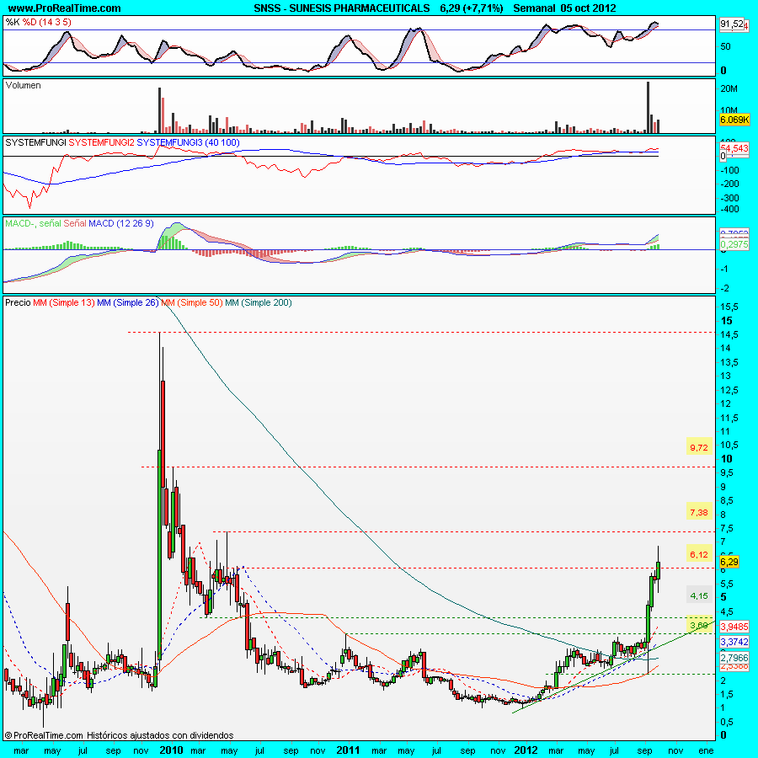Click the bold '10' price axis label
This screenshot has width=758, height=758.
coord(727,459)
